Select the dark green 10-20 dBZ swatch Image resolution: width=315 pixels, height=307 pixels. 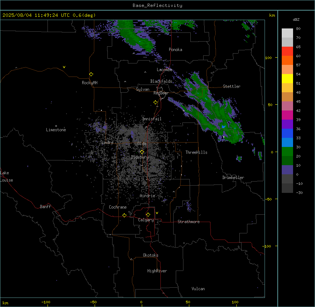click(287, 161)
